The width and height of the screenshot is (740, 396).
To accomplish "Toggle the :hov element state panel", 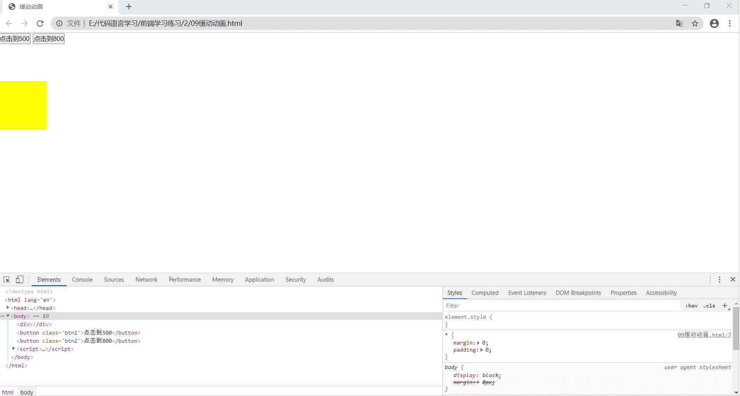I will 691,306.
